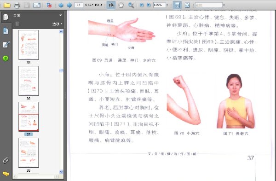Image resolution: width=276 pixels, height=181 pixels.
Task: Select page 35 thumbnail
Action: pyautogui.click(x=29, y=45)
